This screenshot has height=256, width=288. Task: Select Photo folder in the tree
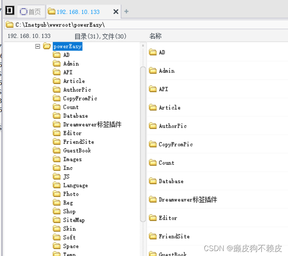click(71, 194)
